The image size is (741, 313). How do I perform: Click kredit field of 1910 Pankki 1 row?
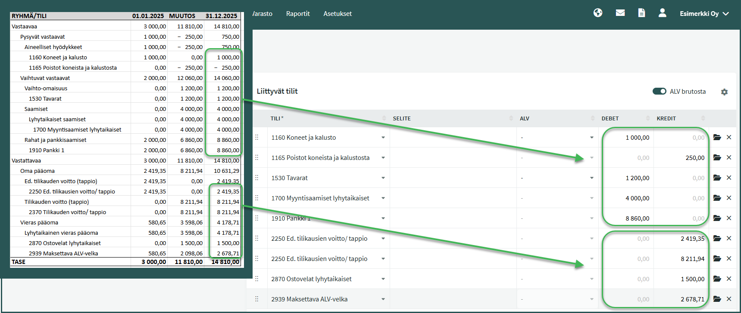coord(681,218)
